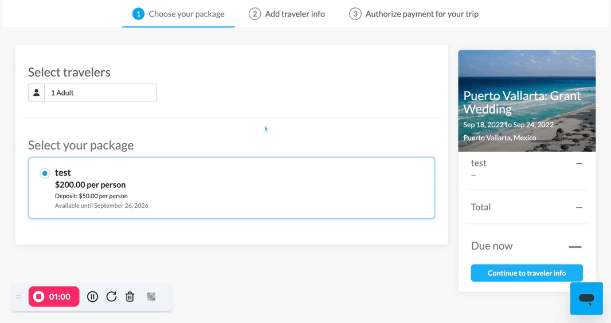Screen dimensions: 611x323
Task: Click the Total row in summary
Action: pyautogui.click(x=527, y=207)
